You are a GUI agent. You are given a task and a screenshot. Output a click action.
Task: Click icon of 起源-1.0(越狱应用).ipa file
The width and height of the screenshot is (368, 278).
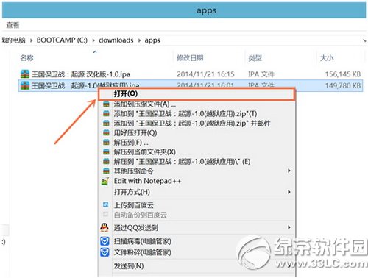(x=25, y=85)
